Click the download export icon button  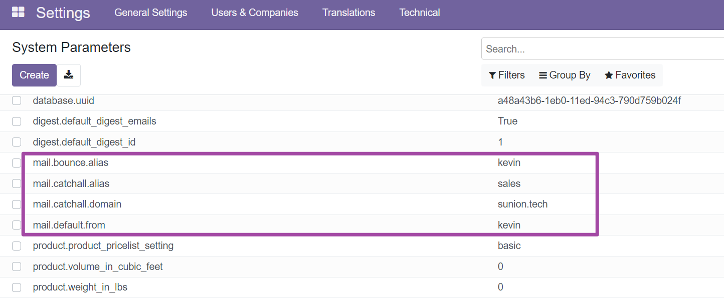point(69,75)
